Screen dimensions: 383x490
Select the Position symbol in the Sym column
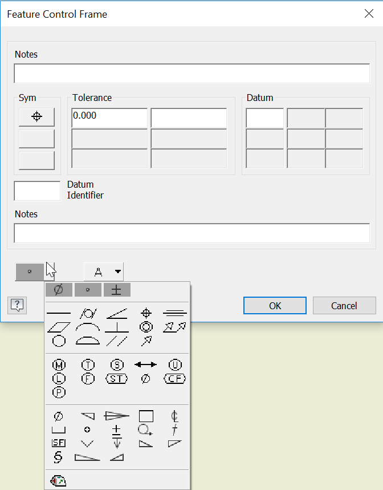(x=36, y=117)
